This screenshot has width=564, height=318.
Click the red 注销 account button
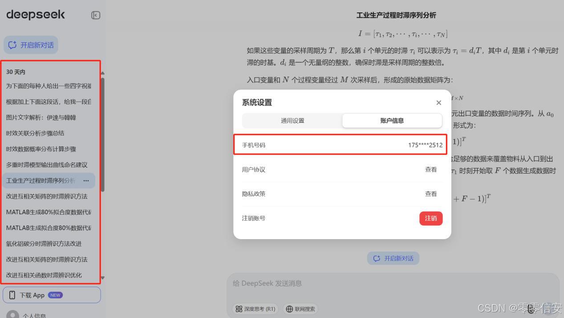pyautogui.click(x=431, y=218)
